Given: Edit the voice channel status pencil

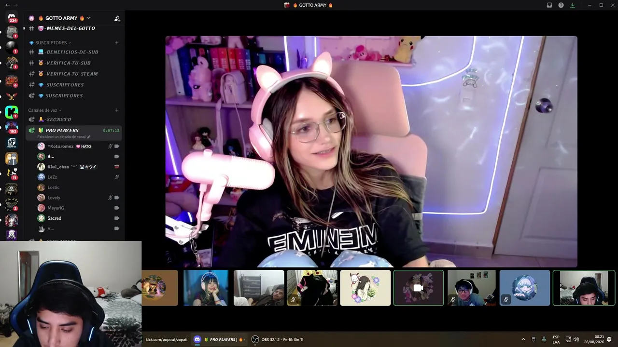Looking at the screenshot, I should tap(88, 137).
